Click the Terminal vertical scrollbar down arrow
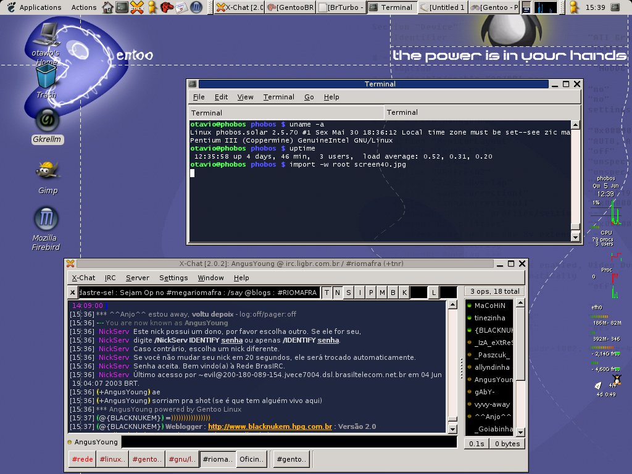 [x=576, y=237]
